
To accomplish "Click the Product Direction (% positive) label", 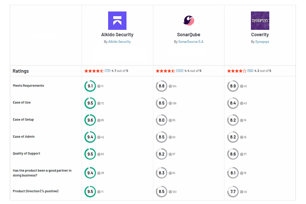I will tap(36, 191).
